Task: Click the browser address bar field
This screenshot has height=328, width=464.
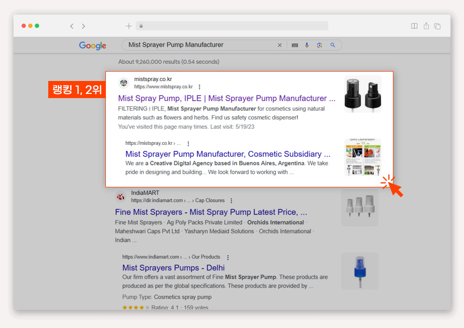Action: [232, 26]
